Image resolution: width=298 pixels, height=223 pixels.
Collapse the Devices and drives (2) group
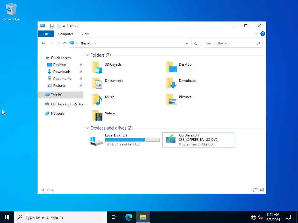[x=88, y=128]
